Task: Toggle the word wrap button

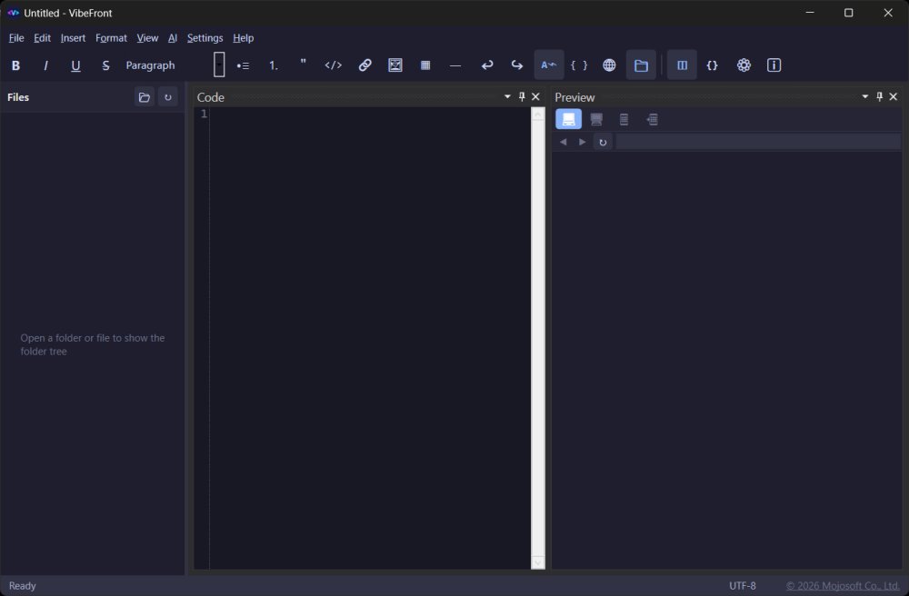Action: [548, 65]
